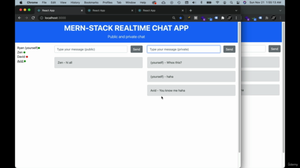Open Spotlight search from the menu bar
This screenshot has height=168, width=300.
[x=231, y=2]
